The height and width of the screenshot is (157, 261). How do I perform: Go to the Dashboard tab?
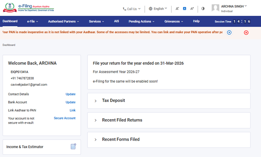coord(10,21)
